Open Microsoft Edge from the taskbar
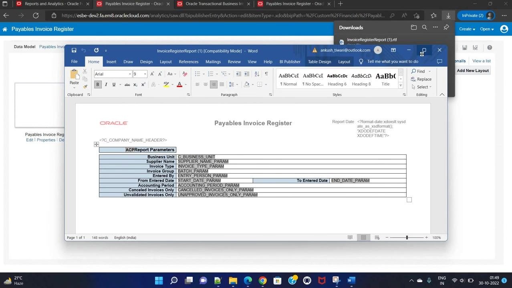The height and width of the screenshot is (288, 512). pos(248,280)
